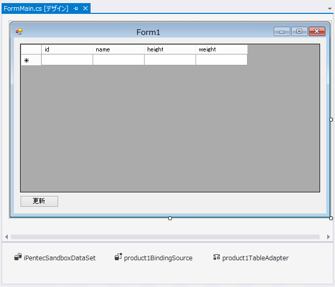
Task: Pin the FormMain.cs design tab
Action: [76, 9]
